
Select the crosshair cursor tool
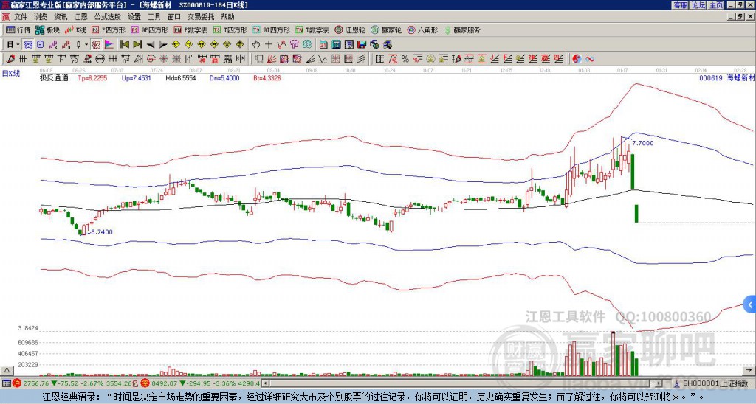click(x=269, y=44)
